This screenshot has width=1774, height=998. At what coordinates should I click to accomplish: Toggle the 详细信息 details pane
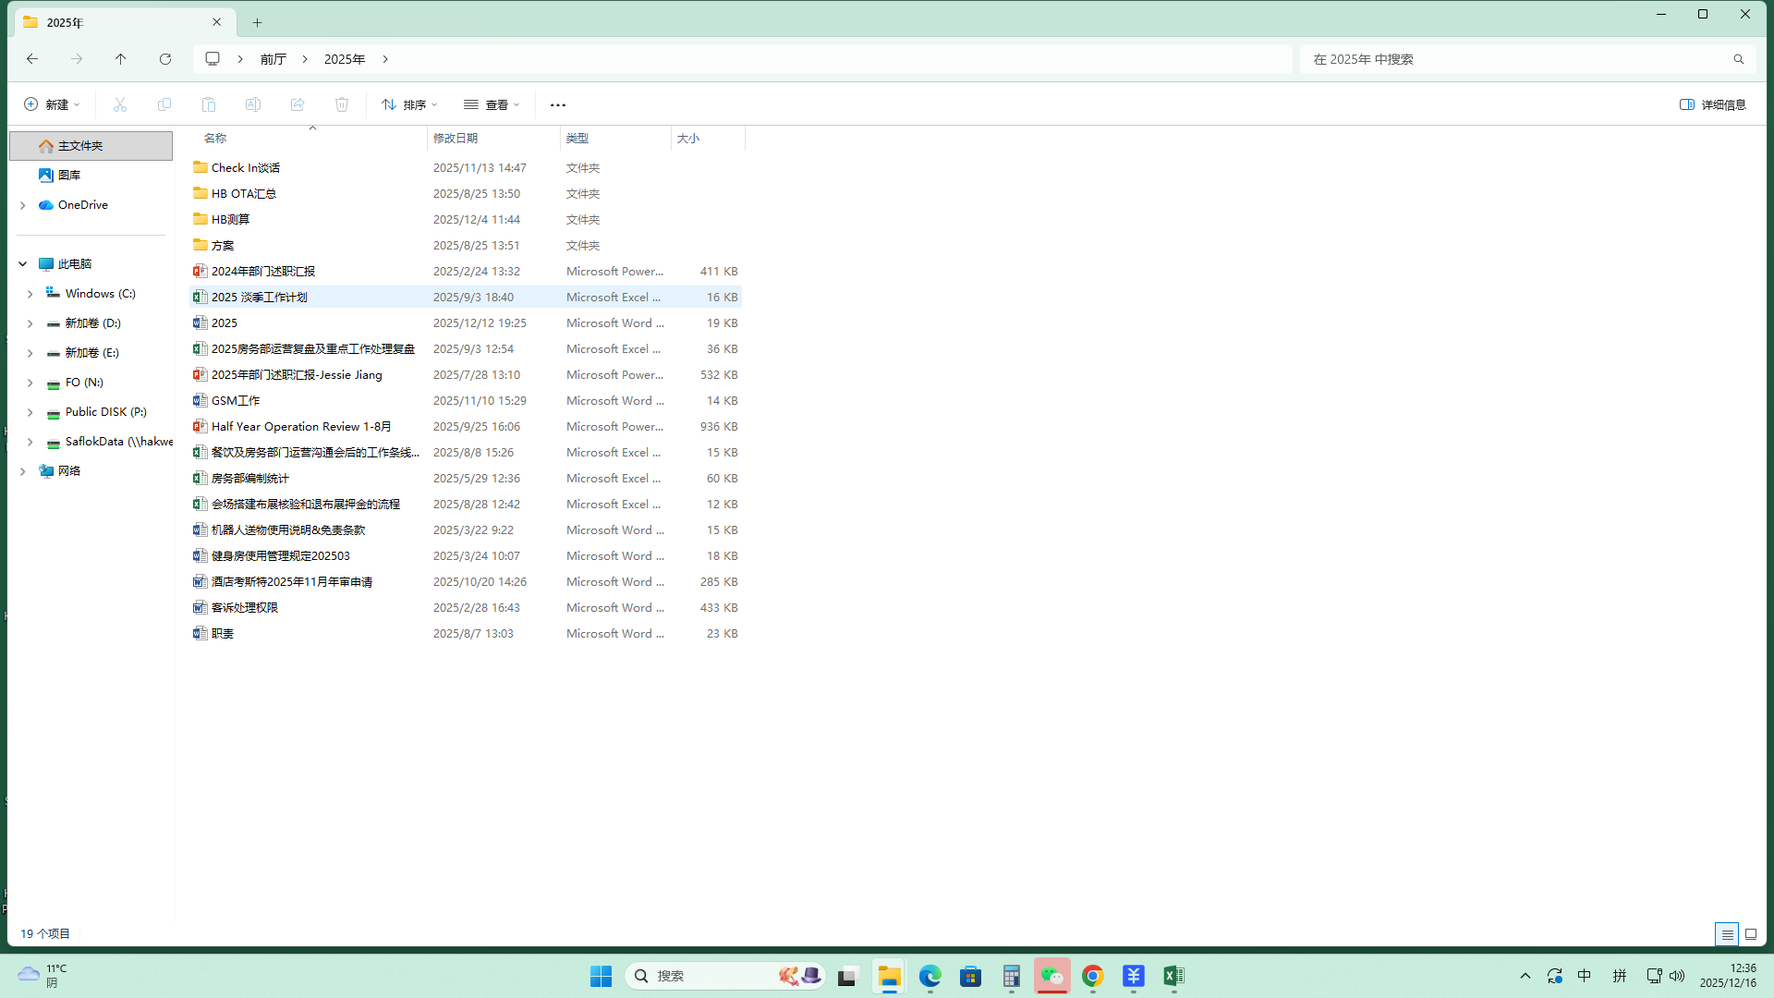[x=1712, y=104]
